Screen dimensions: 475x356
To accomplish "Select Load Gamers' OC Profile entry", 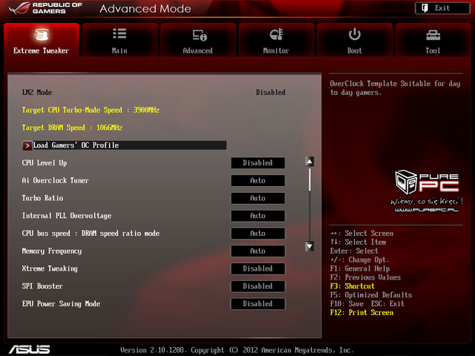I will coord(125,145).
